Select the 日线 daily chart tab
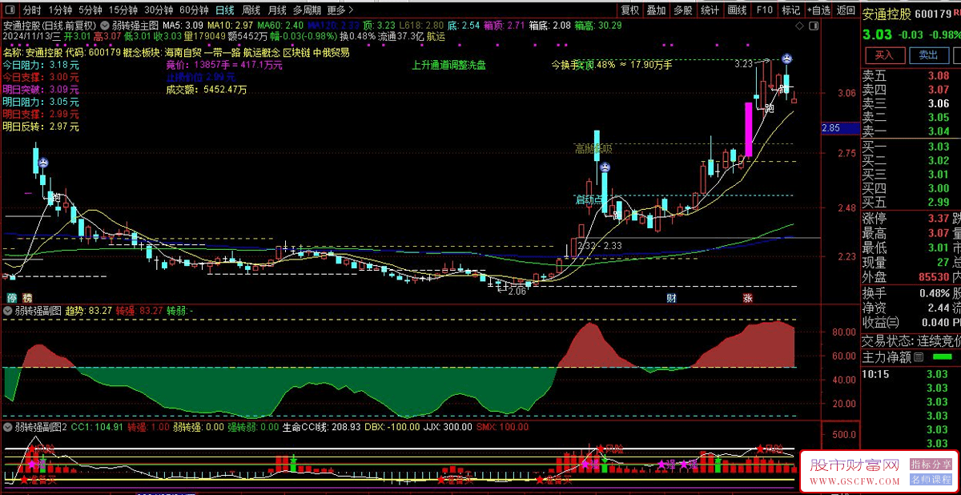 (x=225, y=10)
